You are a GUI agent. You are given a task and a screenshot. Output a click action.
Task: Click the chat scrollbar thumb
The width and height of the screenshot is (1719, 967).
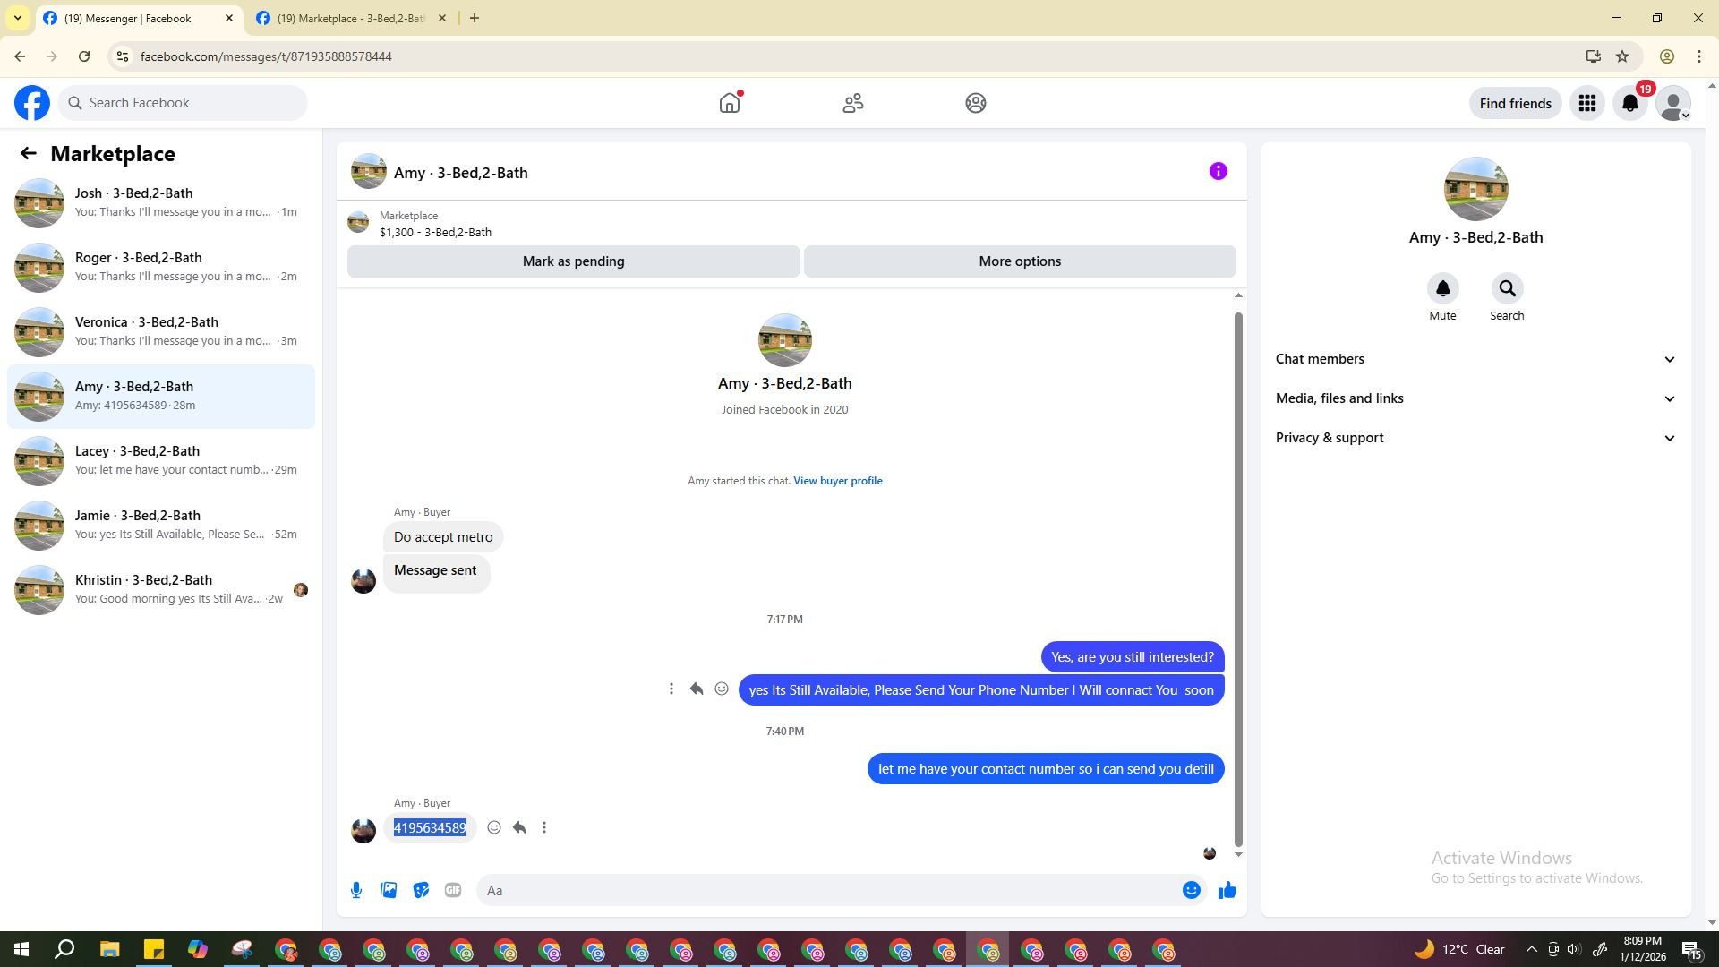1238,578
